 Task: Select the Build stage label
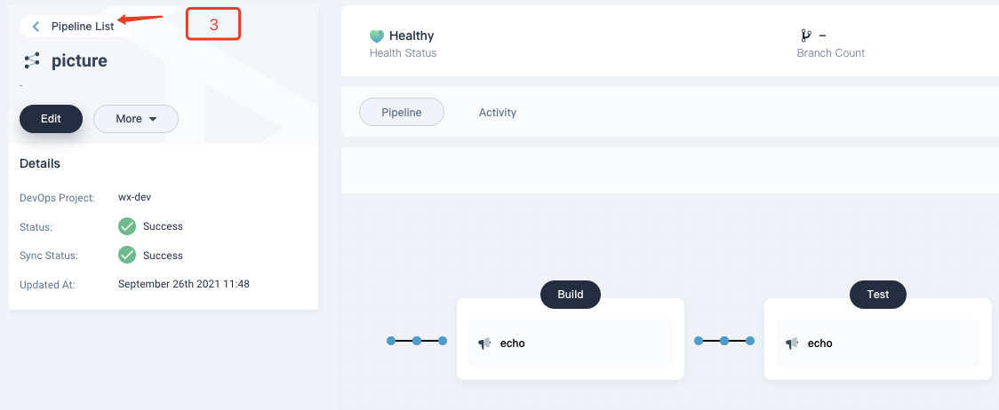point(571,295)
